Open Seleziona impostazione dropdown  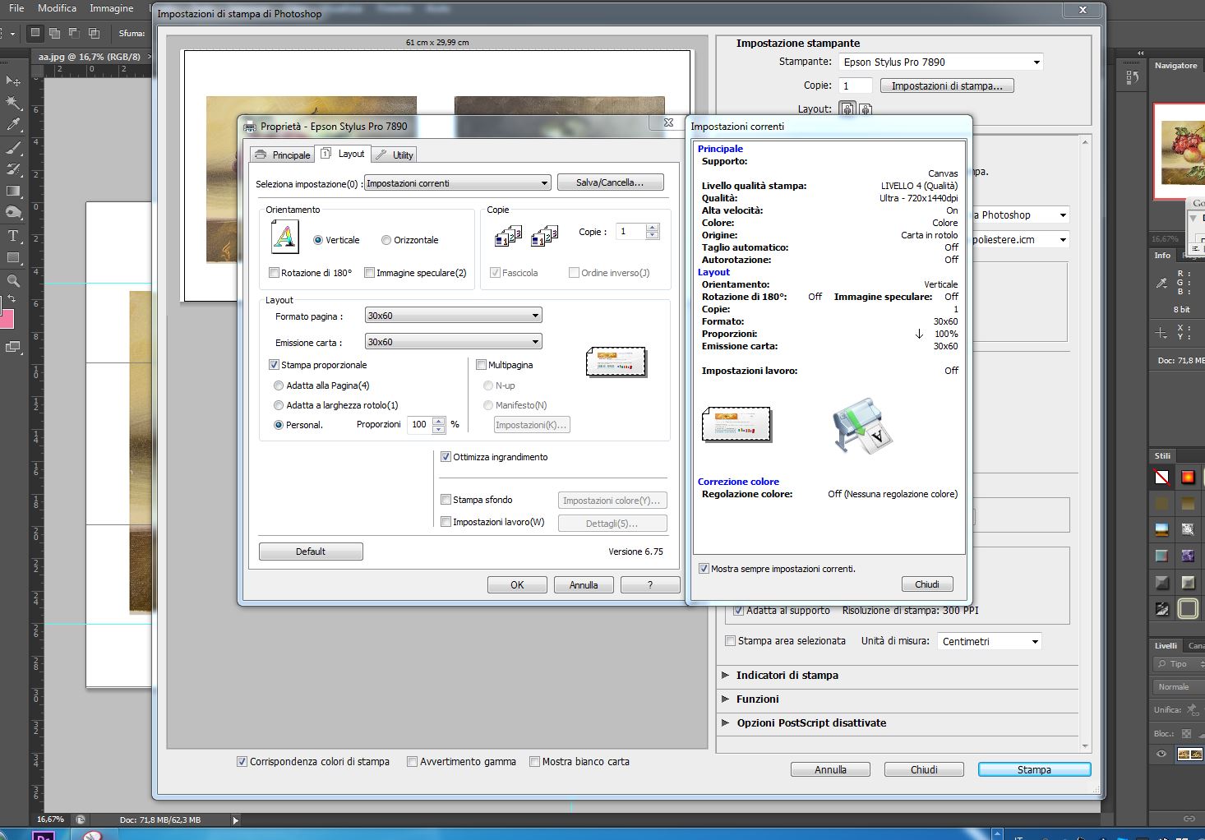[x=457, y=183]
